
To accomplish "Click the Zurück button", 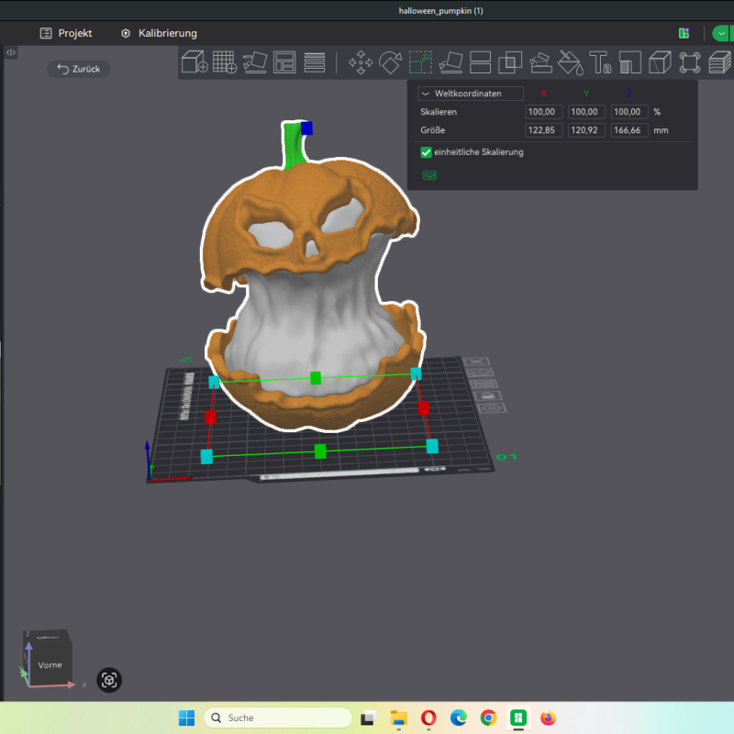I will click(79, 69).
